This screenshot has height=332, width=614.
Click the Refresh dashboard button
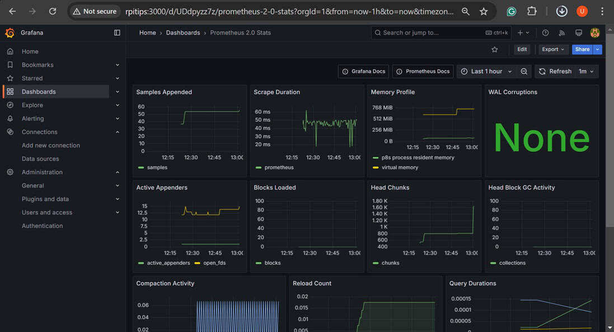(555, 72)
